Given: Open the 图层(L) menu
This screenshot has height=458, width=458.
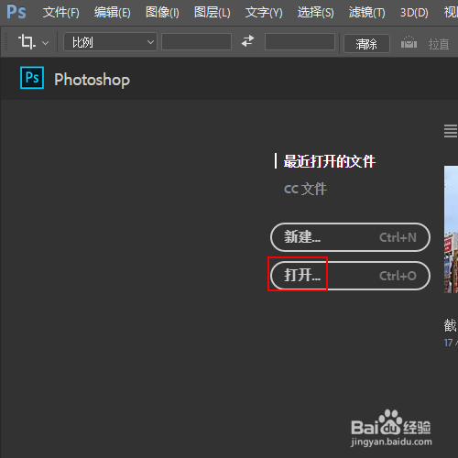Looking at the screenshot, I should click(x=213, y=13).
